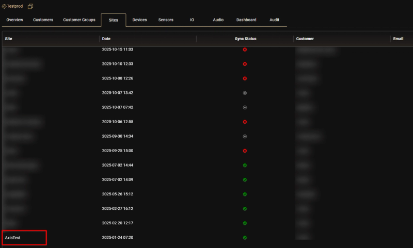Click green sync icon for 2025-07-02 14:44
This screenshot has width=413, height=248.
point(245,165)
